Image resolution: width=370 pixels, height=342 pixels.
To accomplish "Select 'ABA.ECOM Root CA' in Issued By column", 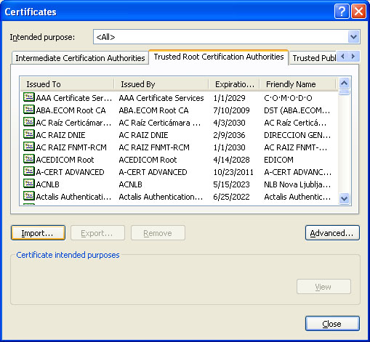I will (153, 110).
